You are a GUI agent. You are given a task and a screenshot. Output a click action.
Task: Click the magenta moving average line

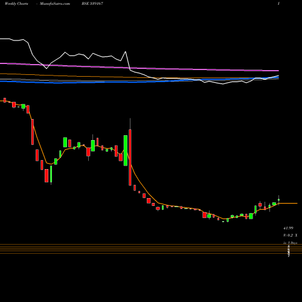coord(140,68)
